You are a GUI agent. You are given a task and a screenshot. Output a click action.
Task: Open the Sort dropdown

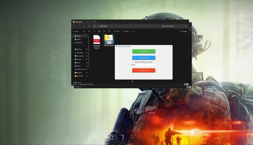click(x=117, y=31)
